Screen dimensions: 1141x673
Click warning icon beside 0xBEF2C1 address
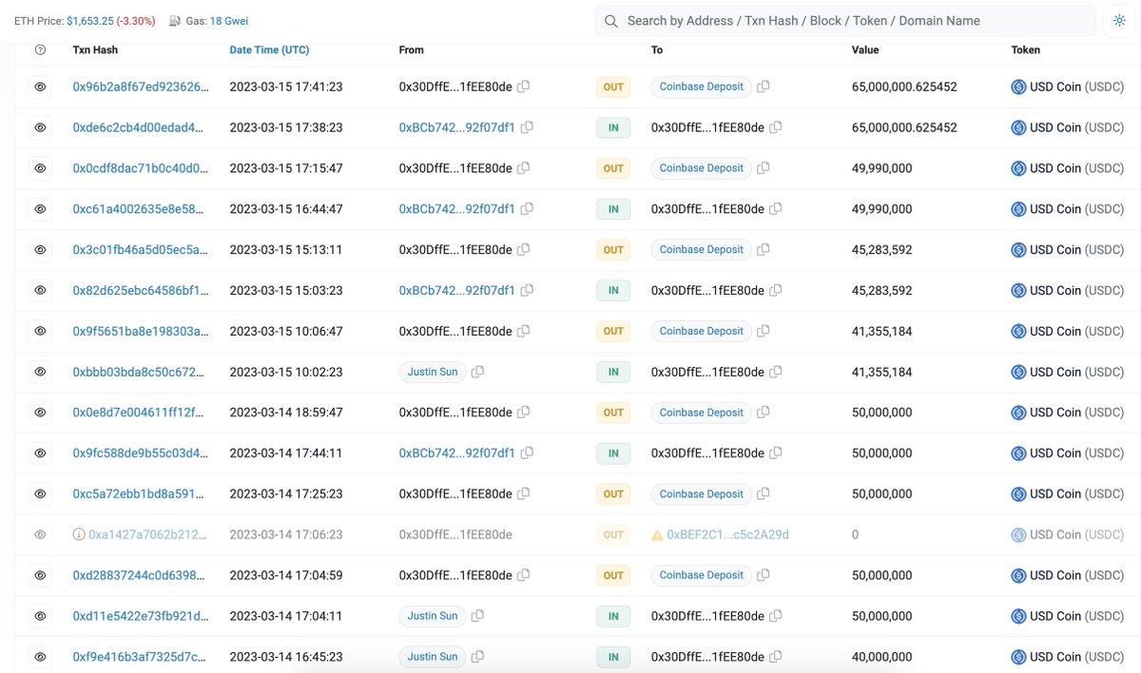pos(657,535)
